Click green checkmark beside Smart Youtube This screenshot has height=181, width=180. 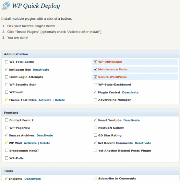(95, 120)
